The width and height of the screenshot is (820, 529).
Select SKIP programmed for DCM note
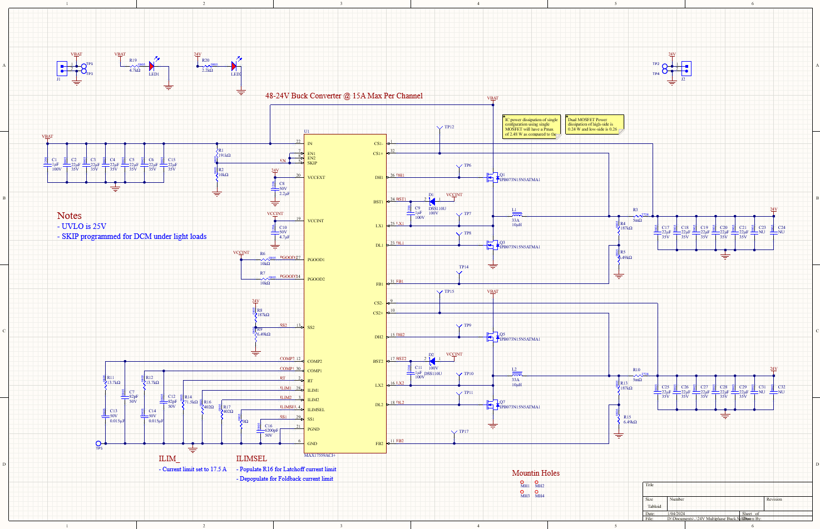click(132, 236)
